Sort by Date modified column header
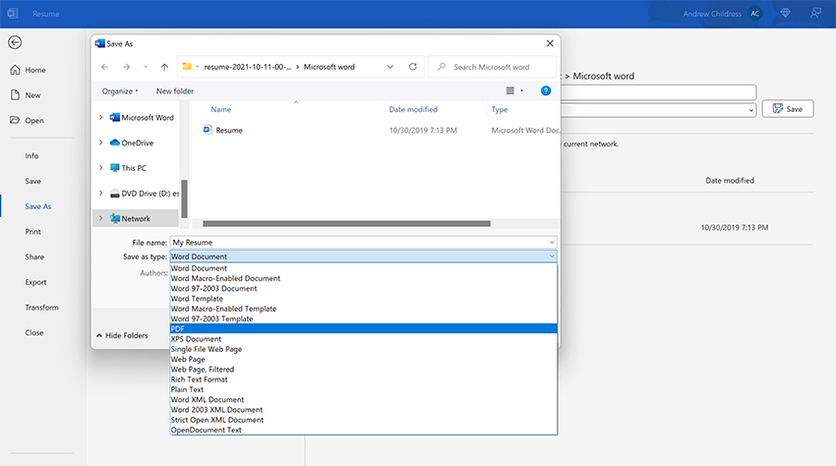Viewport: 836px width, 466px height. pos(413,109)
